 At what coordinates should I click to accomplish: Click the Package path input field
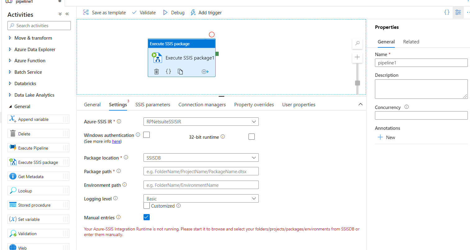pos(201,171)
